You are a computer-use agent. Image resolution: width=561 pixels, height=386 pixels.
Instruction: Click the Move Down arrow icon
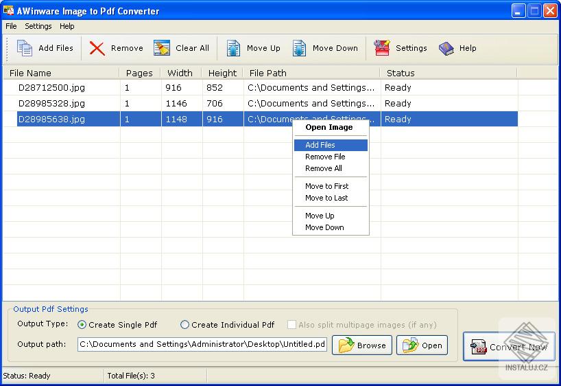pyautogui.click(x=299, y=48)
